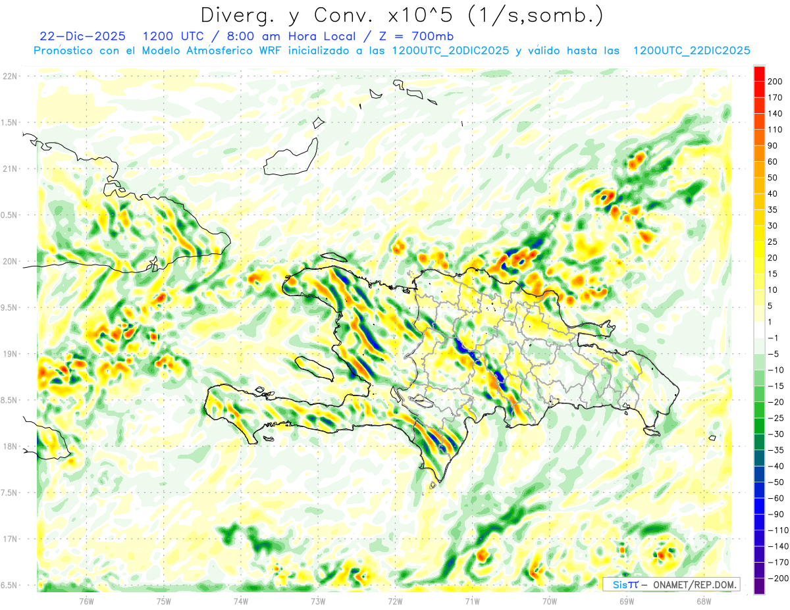Click the '19N' latitude label
The image size is (790, 610).
tap(10, 354)
